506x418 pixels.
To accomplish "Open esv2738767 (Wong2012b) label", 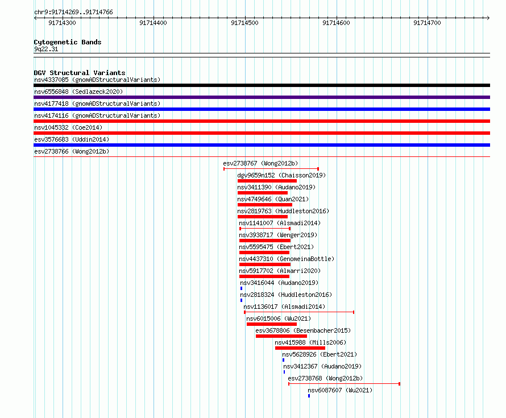I will tap(260, 163).
